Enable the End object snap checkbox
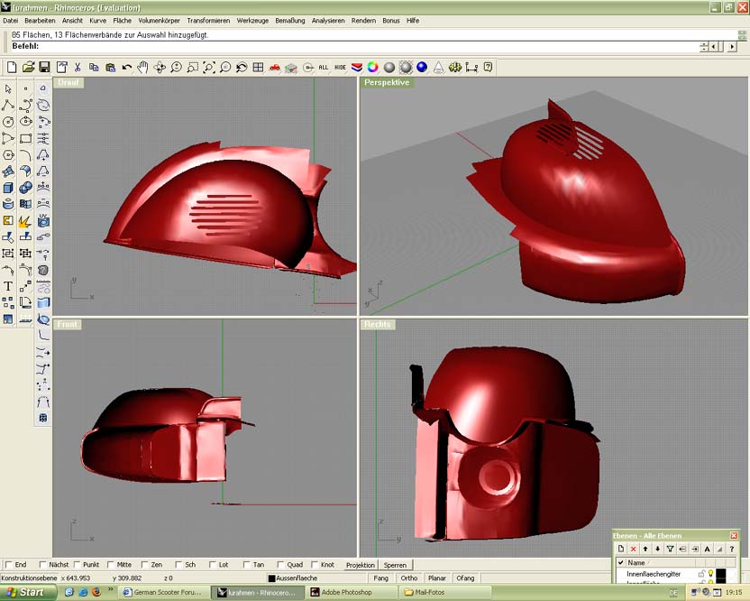Viewport: 750px width, 601px height. [x=8, y=565]
